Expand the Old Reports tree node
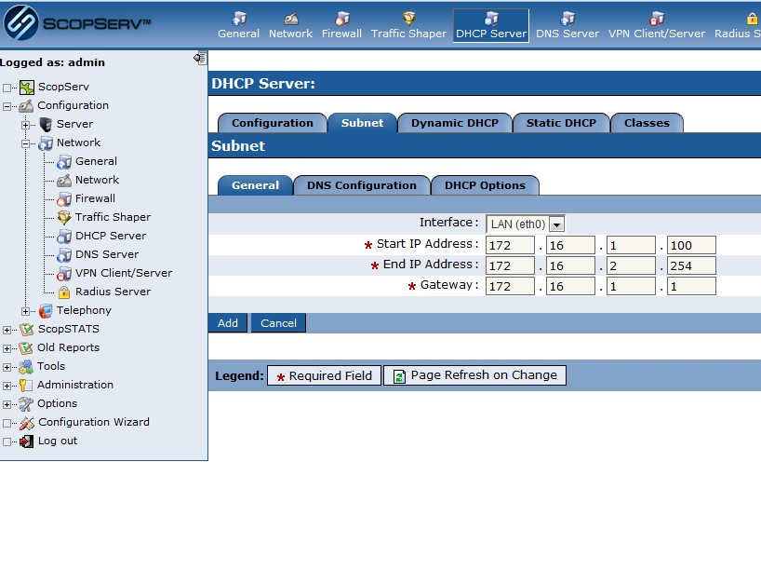761x584 pixels. [7, 348]
